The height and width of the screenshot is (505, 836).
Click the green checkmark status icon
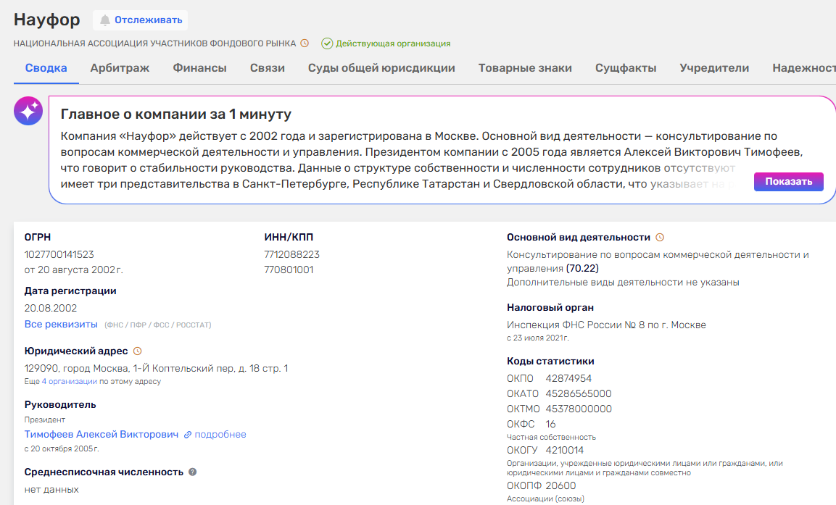(x=327, y=43)
